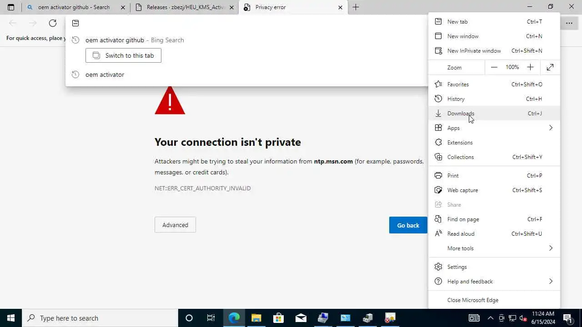582x327 pixels.
Task: Select the 'oem activator github' suggestion
Action: [247, 40]
